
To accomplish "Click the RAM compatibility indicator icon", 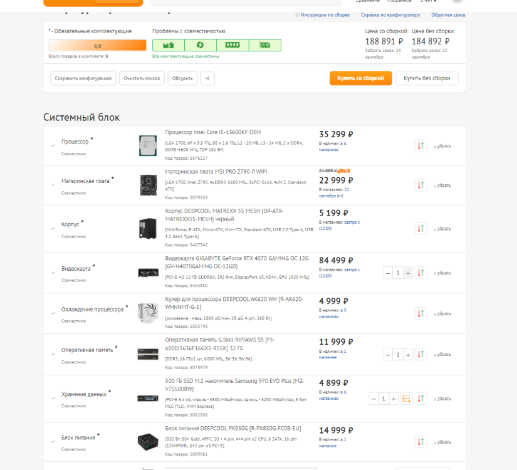I will [232, 45].
